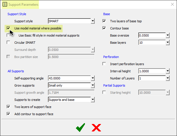The image size is (177, 136).
Task: Click the Interval height value field
Action: [x=151, y=71]
